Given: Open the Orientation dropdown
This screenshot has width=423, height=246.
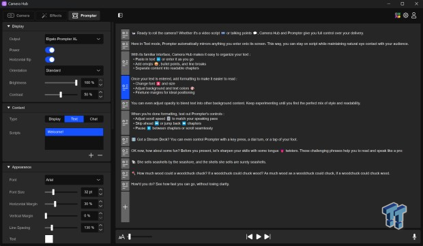Looking at the screenshot, I should (74, 71).
